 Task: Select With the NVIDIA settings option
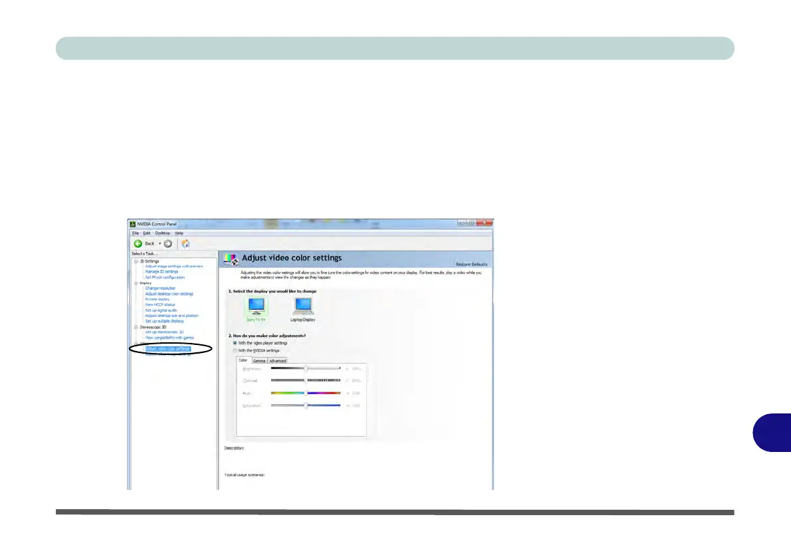pos(256,351)
